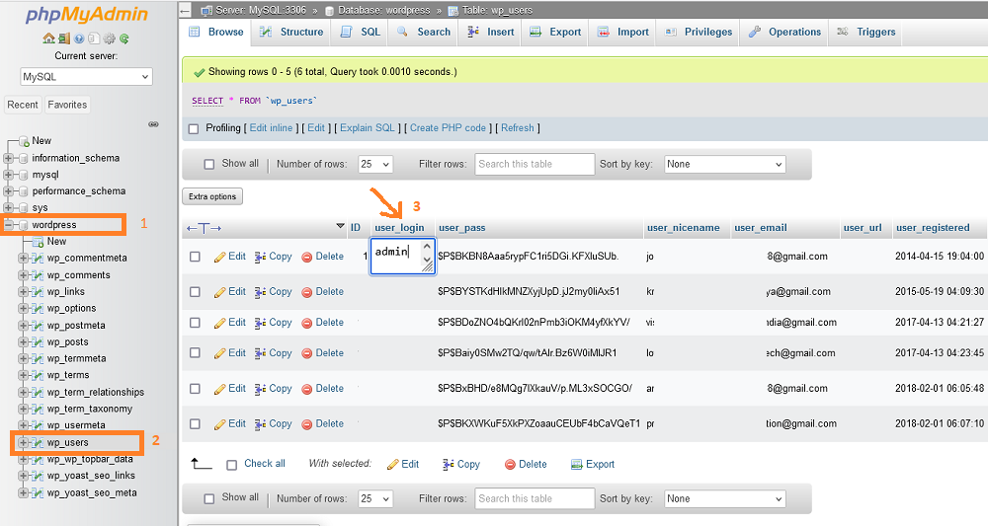Open the Privileges tab
Viewport: 988px width, 526px height.
pyautogui.click(x=699, y=33)
